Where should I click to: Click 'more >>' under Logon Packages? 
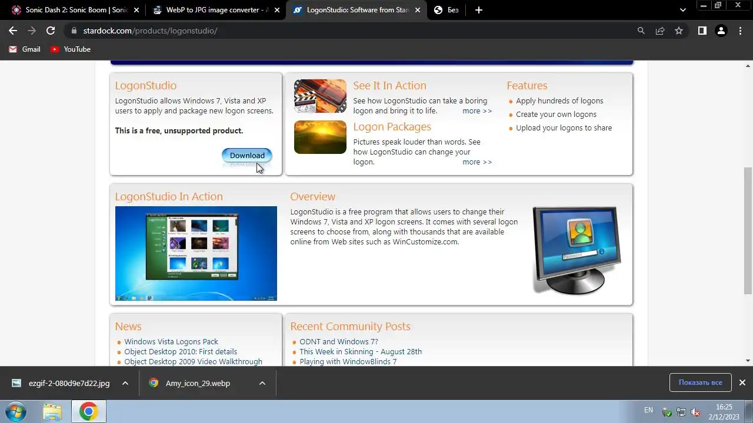tap(477, 162)
